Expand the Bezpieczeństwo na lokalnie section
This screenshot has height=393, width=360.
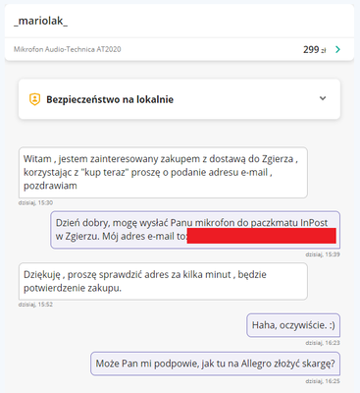click(x=323, y=98)
